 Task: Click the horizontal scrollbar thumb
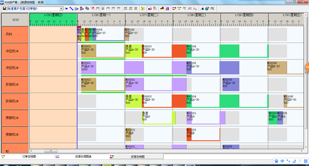tap(51, 151)
